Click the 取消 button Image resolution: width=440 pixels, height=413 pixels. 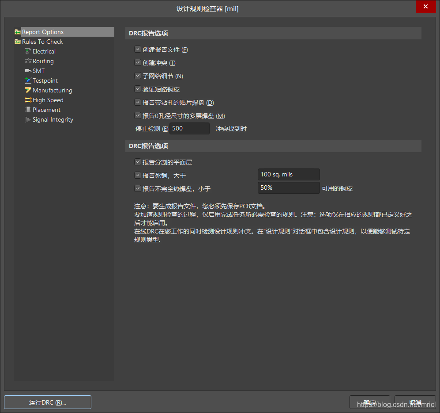[415, 402]
